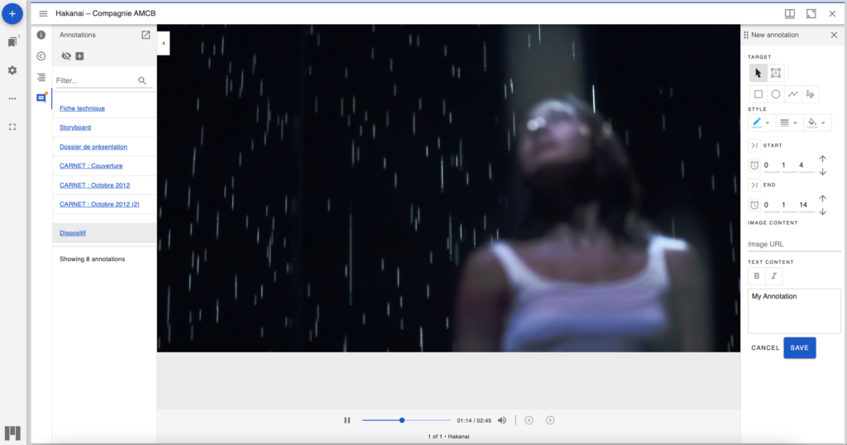
Task: Maximize the Hakanai window
Action: coord(811,13)
